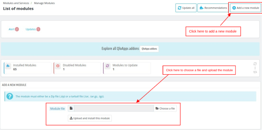Open the Manage Modules breadcrumb
The width and height of the screenshot is (262, 130).
[44, 3]
